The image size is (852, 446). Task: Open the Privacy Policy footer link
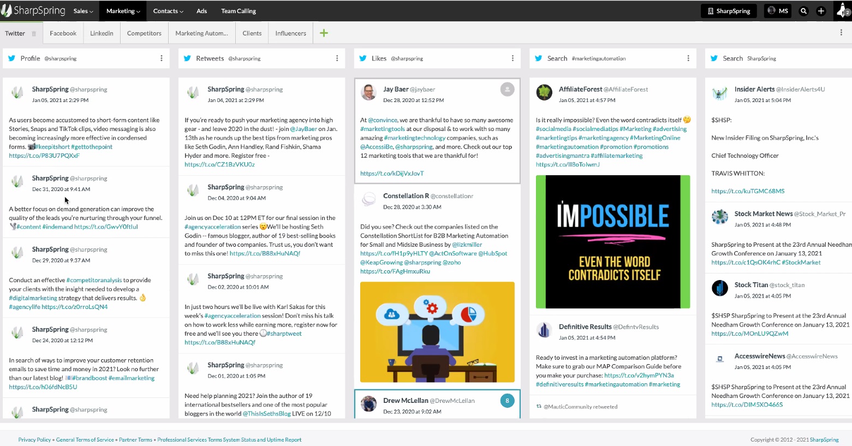coord(34,439)
